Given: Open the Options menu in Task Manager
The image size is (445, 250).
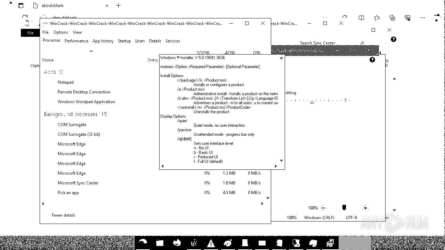Looking at the screenshot, I should [61, 32].
